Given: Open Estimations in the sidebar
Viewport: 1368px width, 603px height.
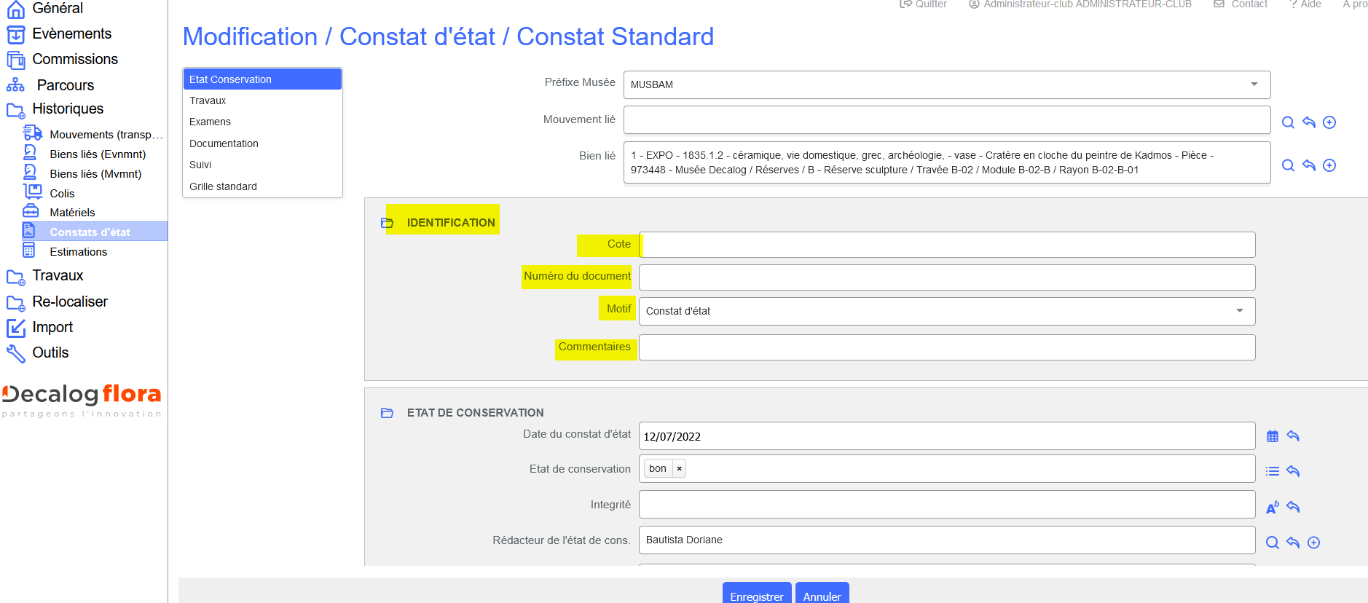Looking at the screenshot, I should (x=78, y=252).
